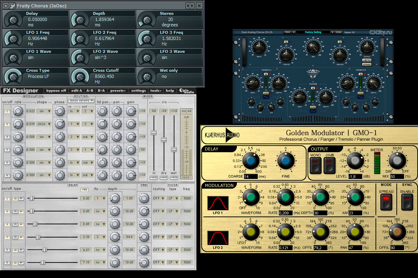Click the BYPASS button on CH-2S chorus
Image resolution: width=418 pixels, height=278 pixels.
tap(366, 64)
